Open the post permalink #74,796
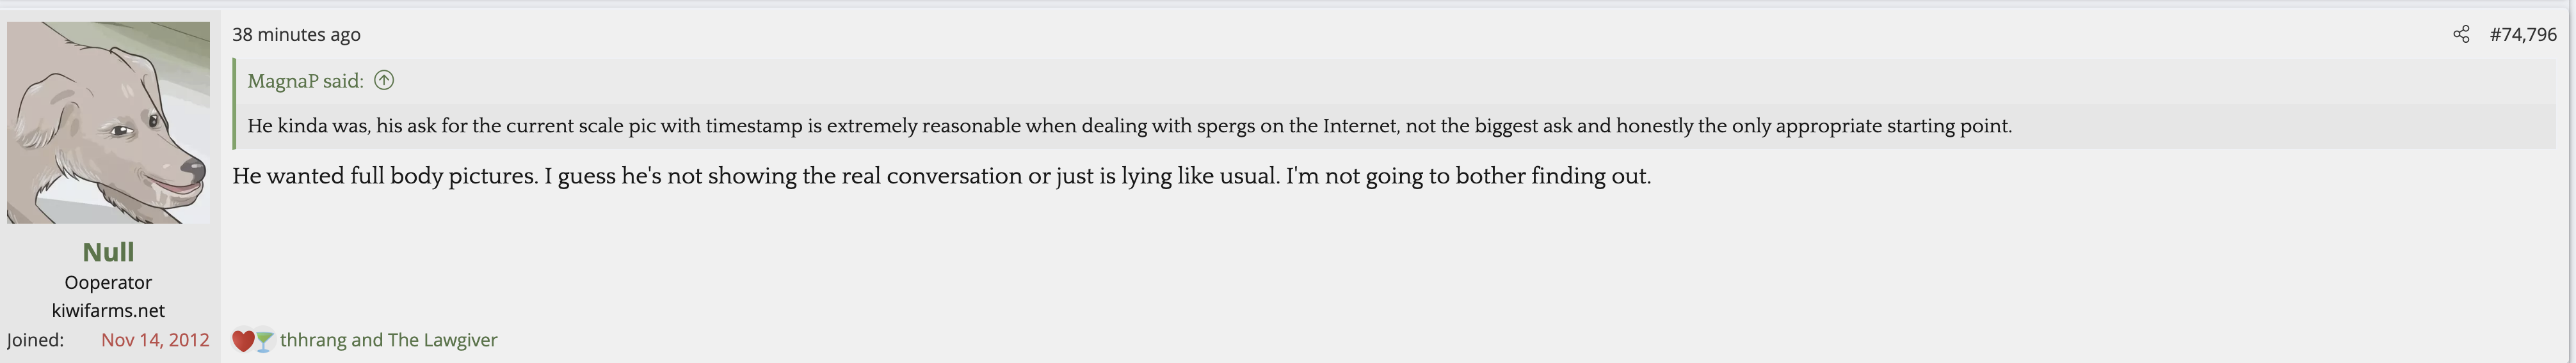2576x363 pixels. pyautogui.click(x=2523, y=35)
